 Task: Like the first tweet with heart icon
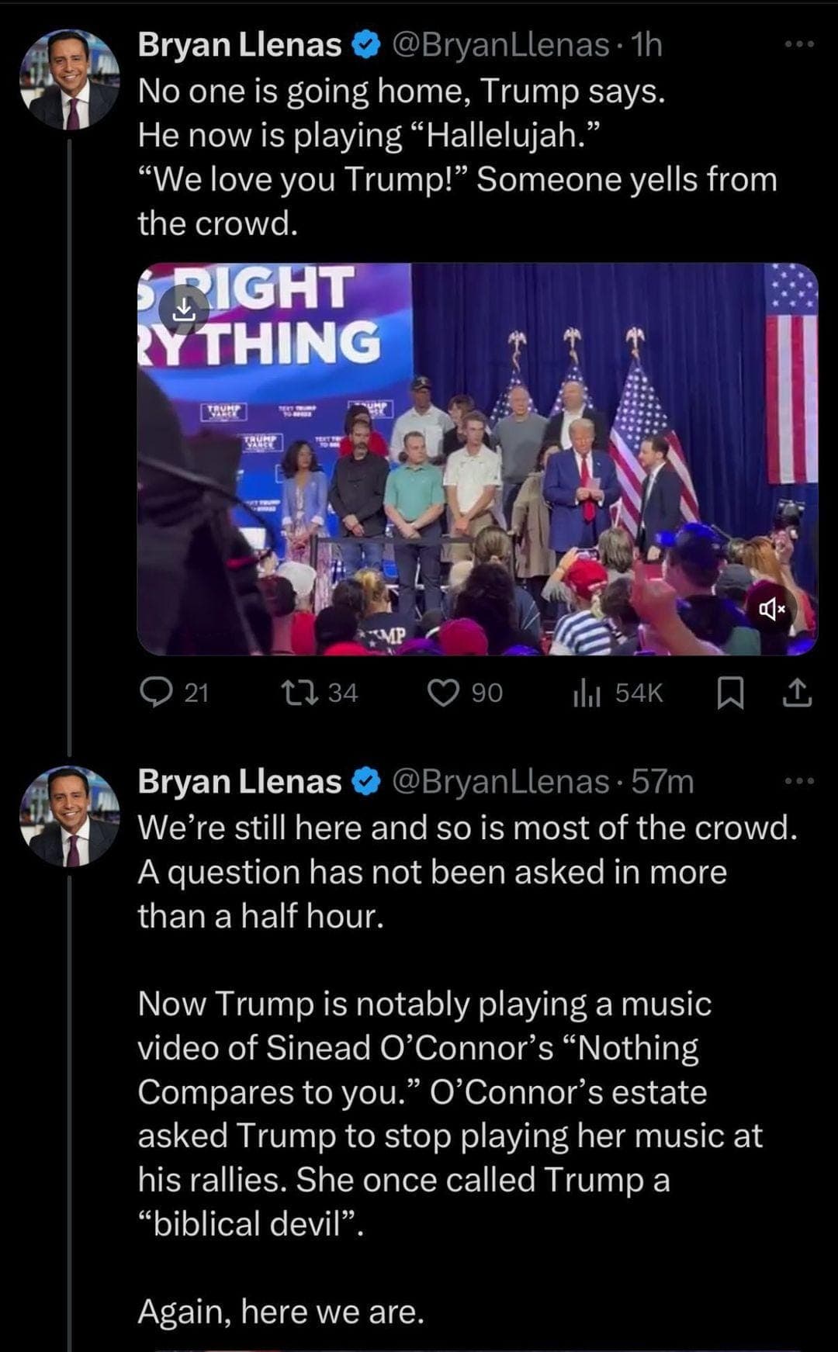click(x=444, y=692)
